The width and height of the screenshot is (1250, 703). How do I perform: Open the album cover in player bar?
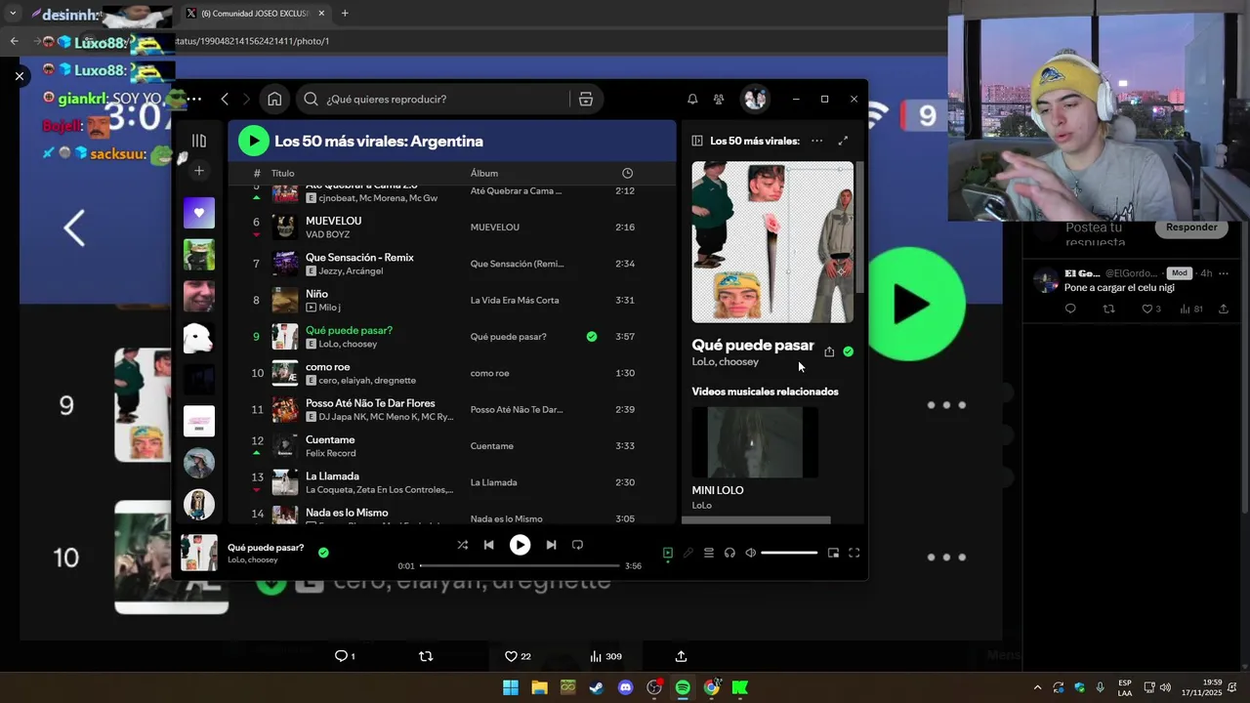point(199,553)
